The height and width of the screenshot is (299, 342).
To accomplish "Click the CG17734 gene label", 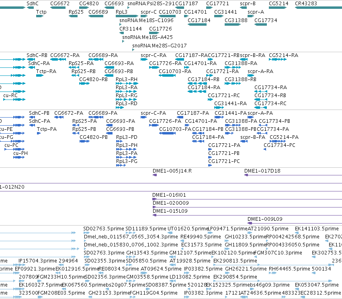I will click(266, 20).
